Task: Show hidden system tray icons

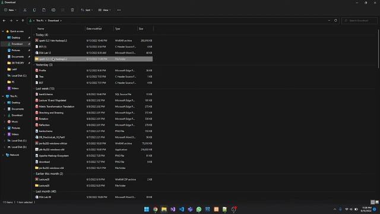Action: 335,209
